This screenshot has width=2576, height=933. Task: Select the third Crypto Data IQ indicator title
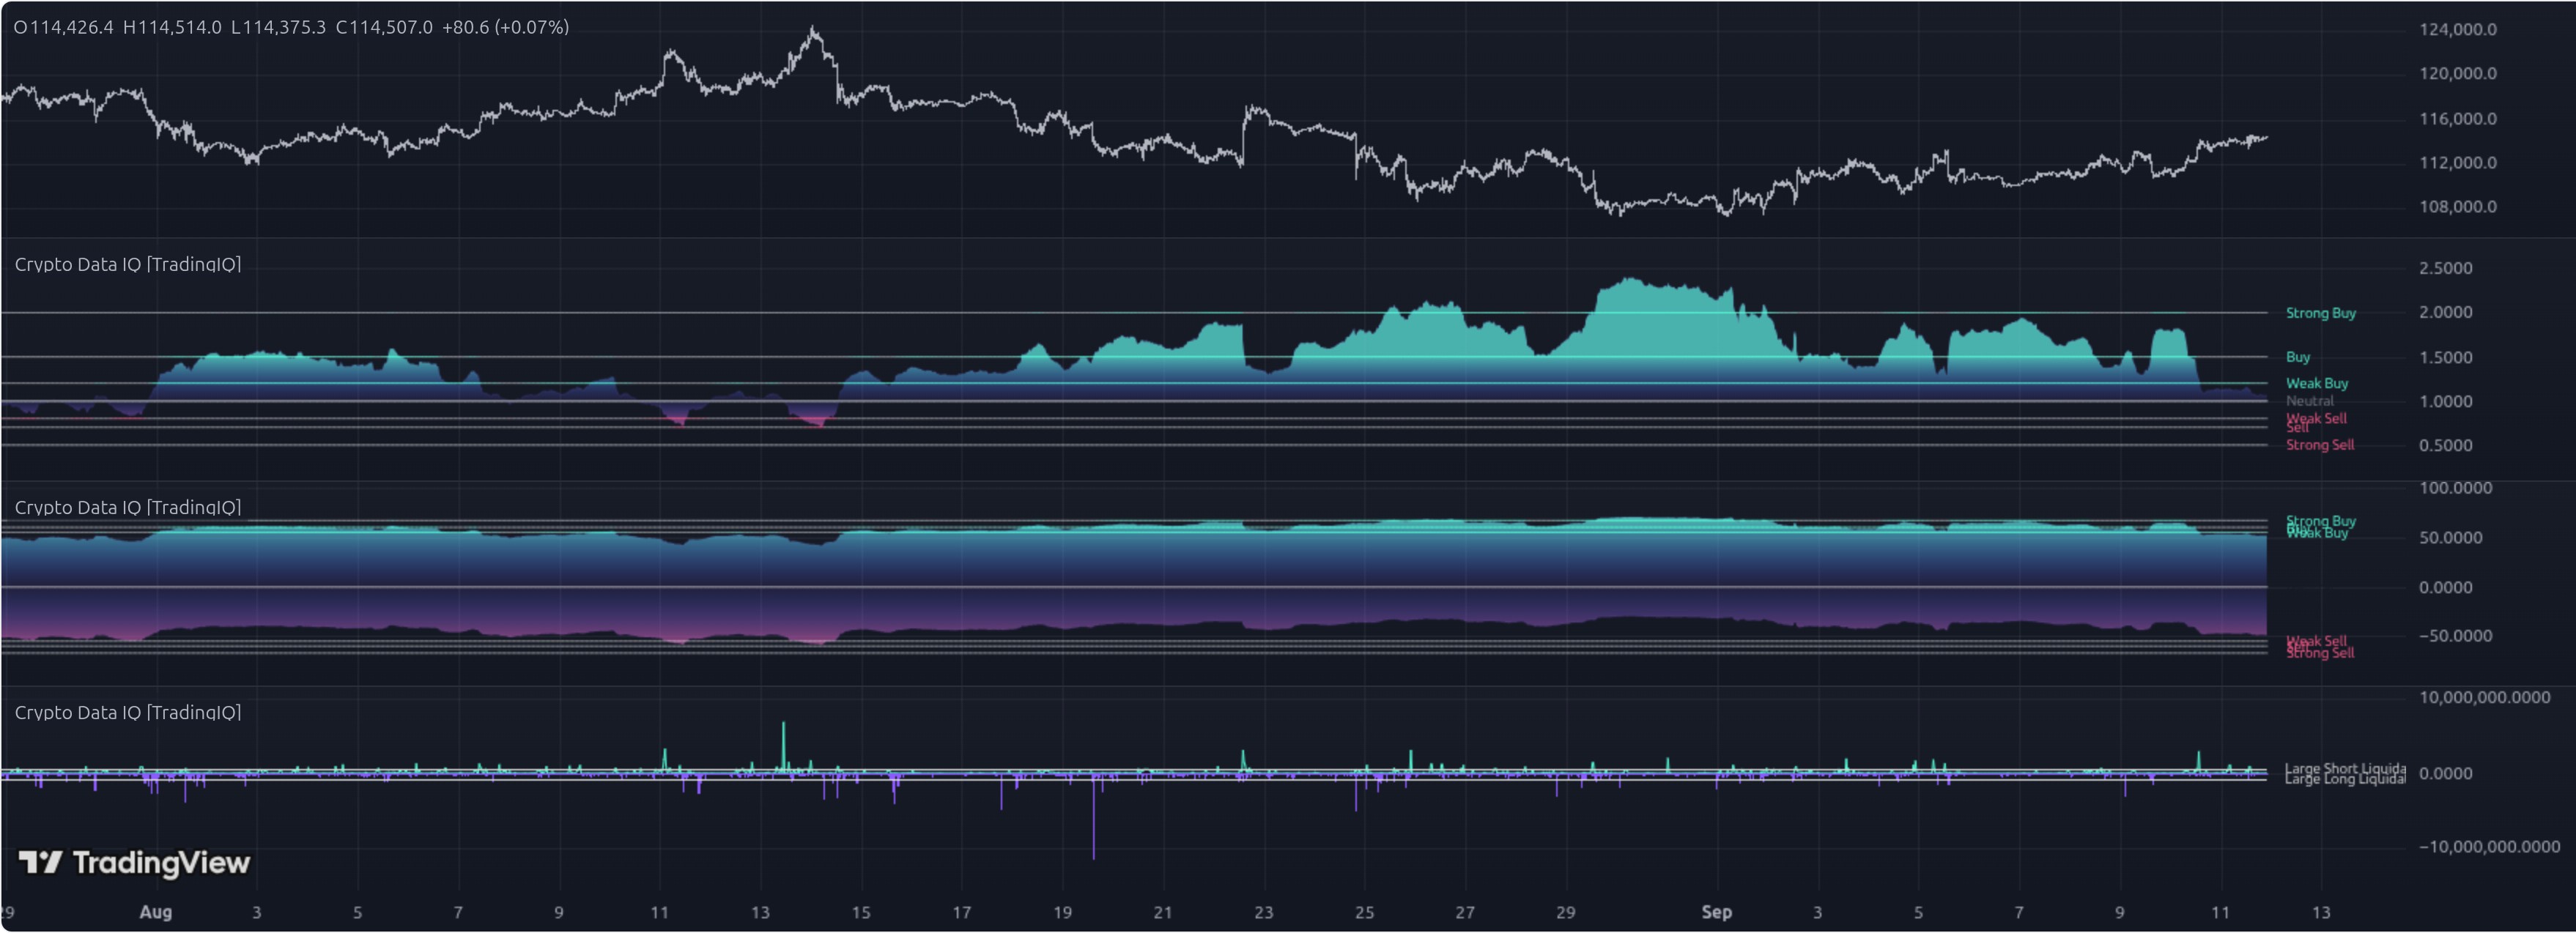click(x=127, y=712)
